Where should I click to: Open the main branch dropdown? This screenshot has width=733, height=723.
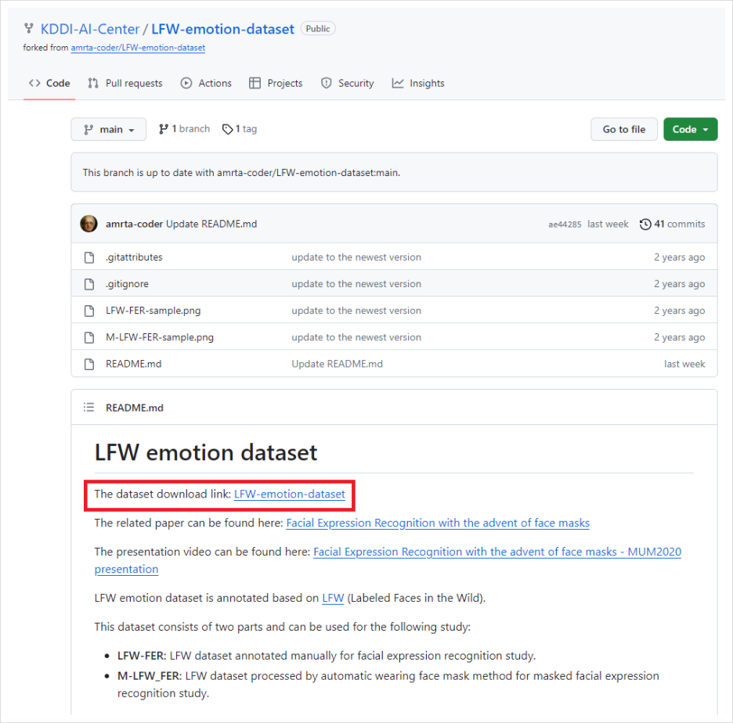(x=108, y=129)
